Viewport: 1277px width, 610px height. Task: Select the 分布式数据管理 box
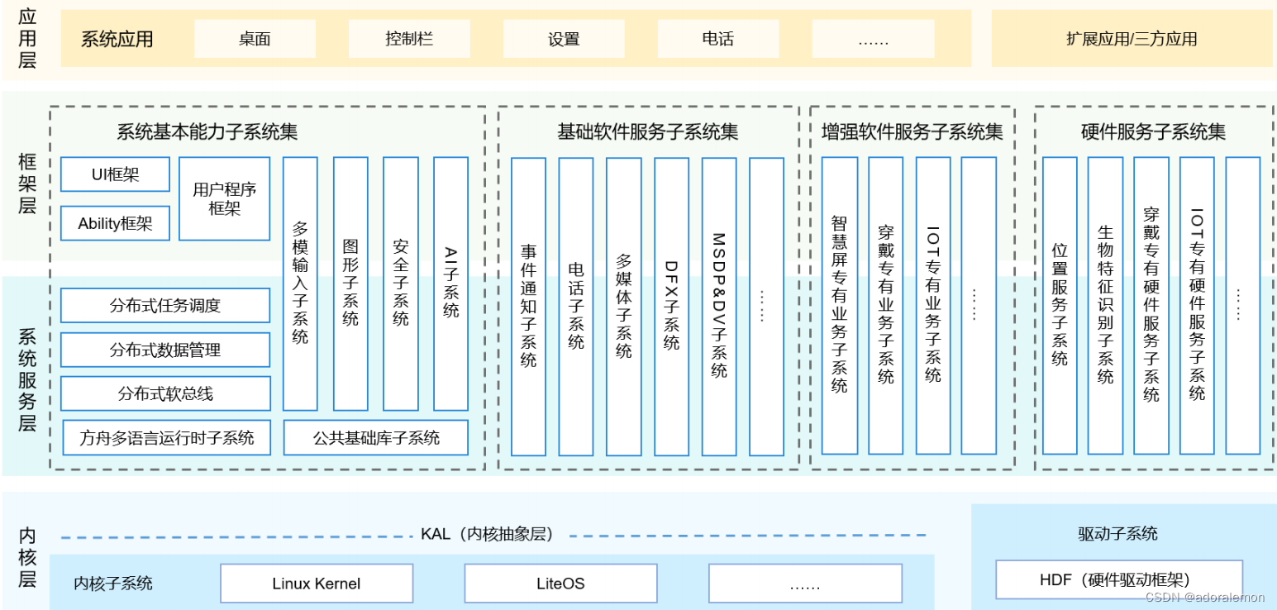click(x=165, y=350)
